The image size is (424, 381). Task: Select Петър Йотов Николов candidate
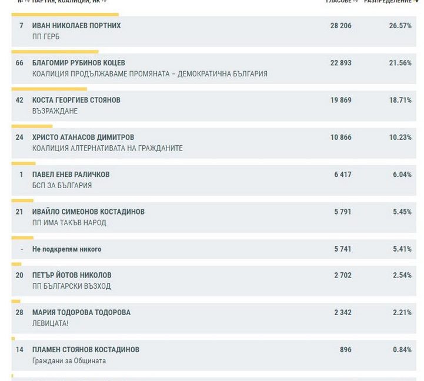tap(72, 275)
